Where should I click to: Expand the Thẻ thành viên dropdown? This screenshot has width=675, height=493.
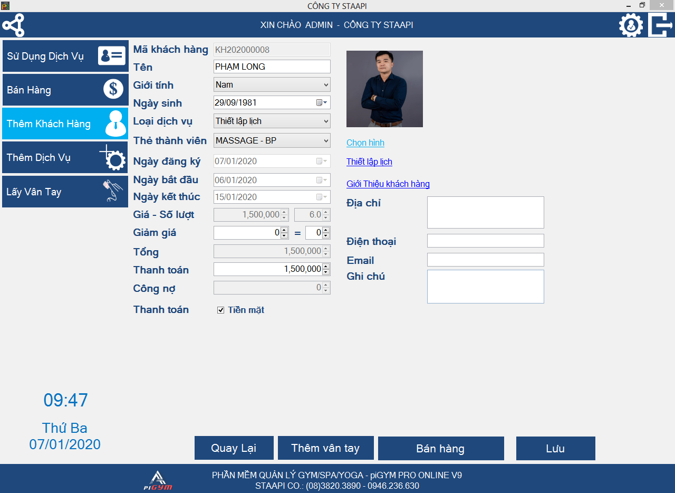[325, 140]
